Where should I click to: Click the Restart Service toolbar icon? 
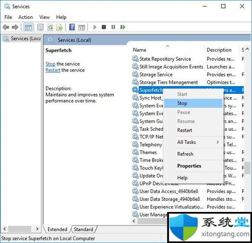[123, 27]
